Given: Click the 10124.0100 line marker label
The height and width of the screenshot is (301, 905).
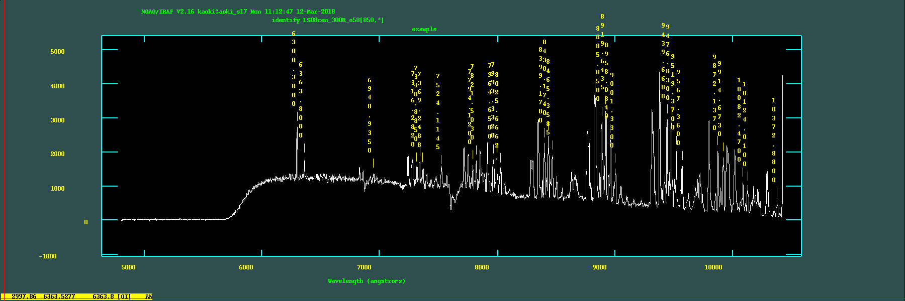Looking at the screenshot, I should point(745,124).
